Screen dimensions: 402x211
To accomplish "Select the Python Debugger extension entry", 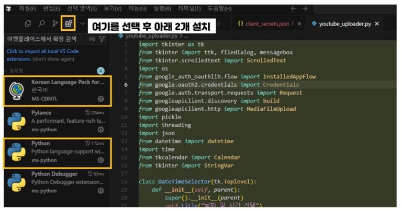I will tap(57, 183).
